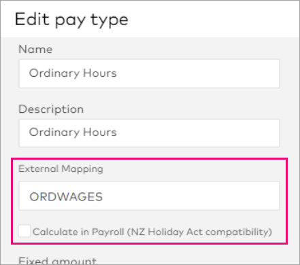Screen dimensions: 300x265
Task: Click Ordinary Hours text in the Description field
Action: pyautogui.click(x=73, y=132)
